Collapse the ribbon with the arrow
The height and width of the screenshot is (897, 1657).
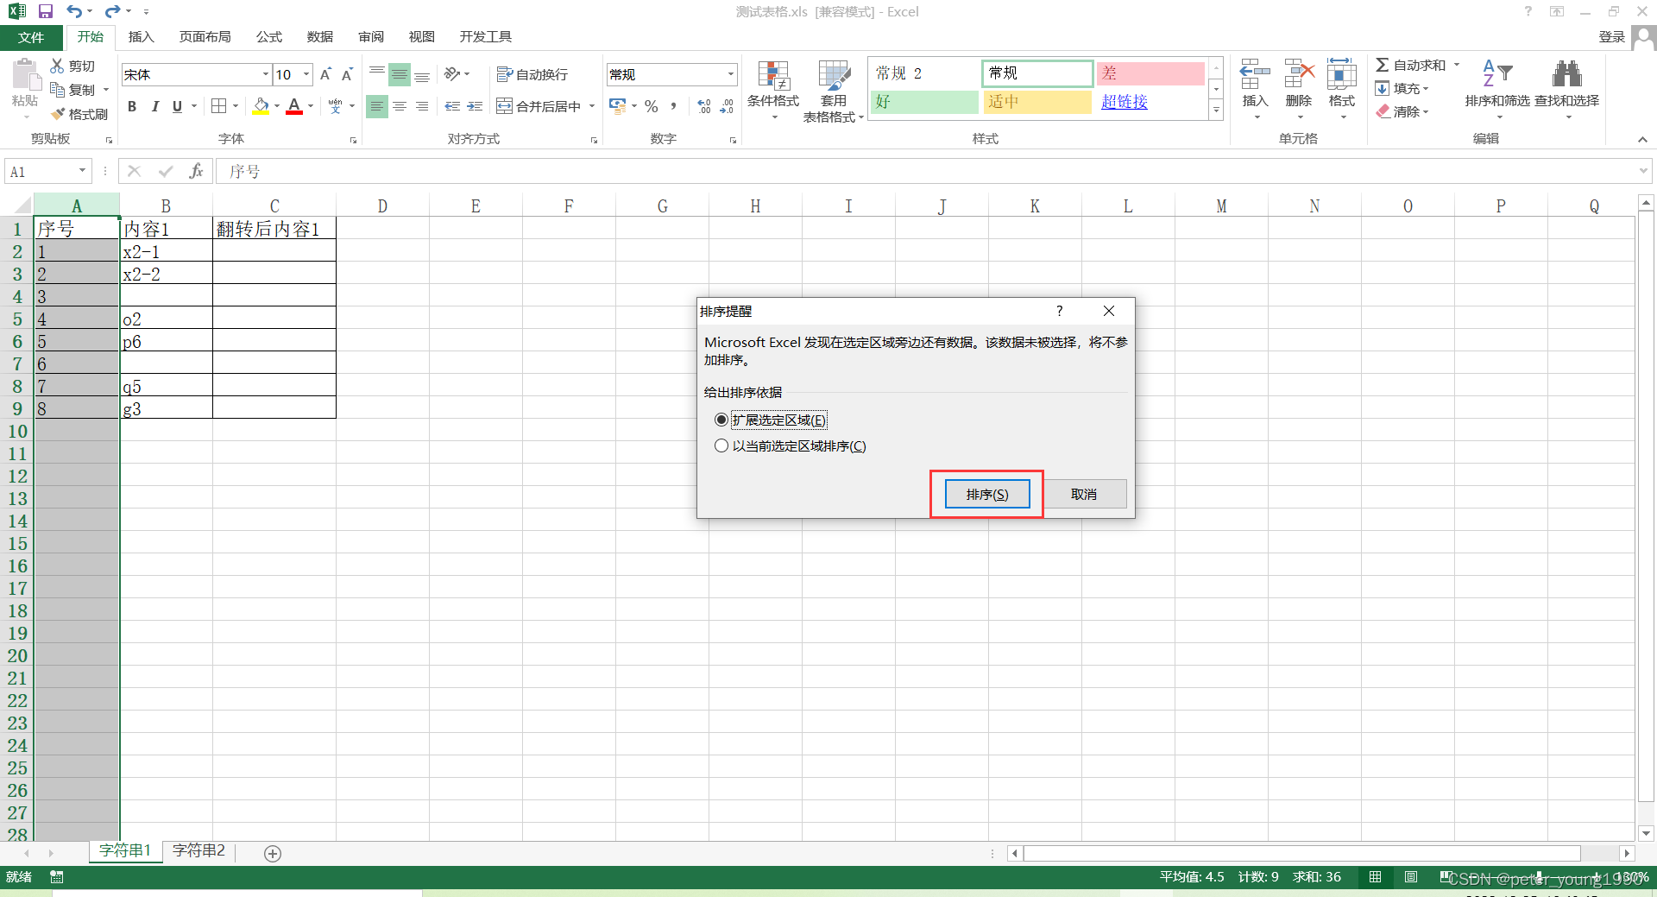tap(1642, 139)
